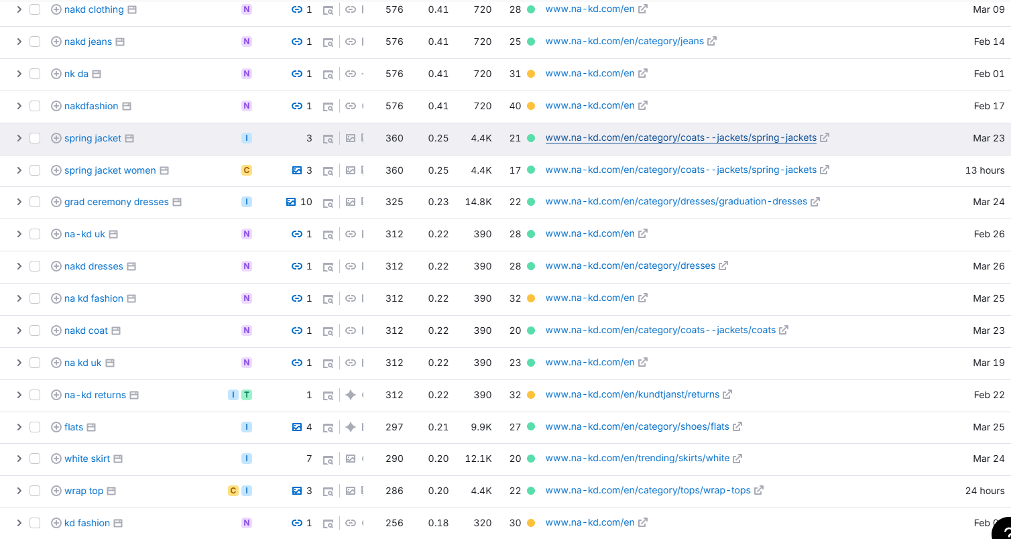Open the trending/skirts/white URL

[638, 458]
